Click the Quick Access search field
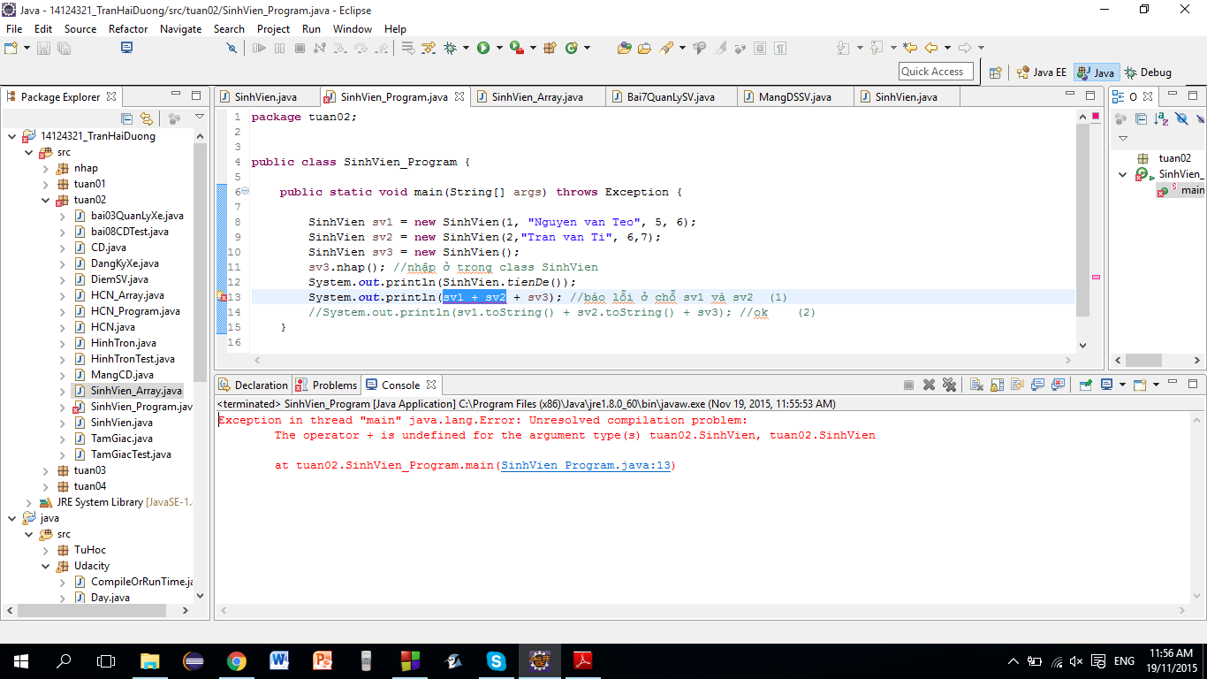Screen dimensions: 1207x679 pos(936,72)
